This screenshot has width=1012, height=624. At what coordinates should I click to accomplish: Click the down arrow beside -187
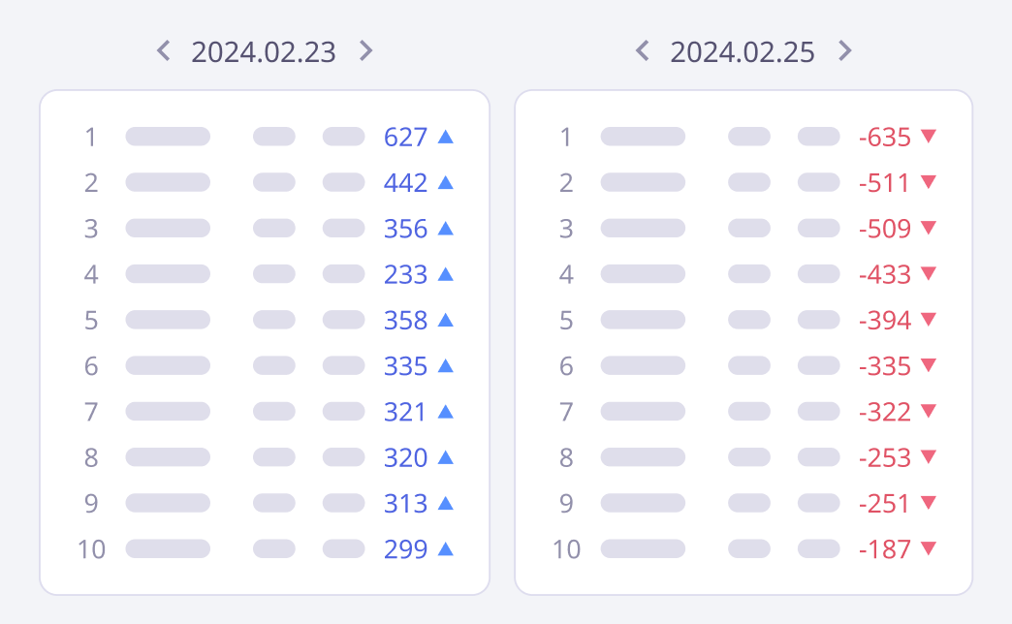929,548
